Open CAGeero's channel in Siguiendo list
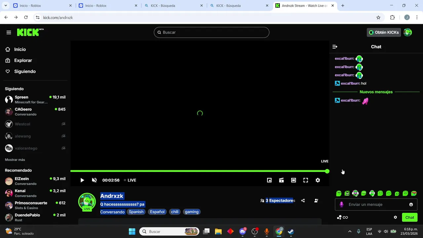The width and height of the screenshot is (423, 238). (x=35, y=112)
